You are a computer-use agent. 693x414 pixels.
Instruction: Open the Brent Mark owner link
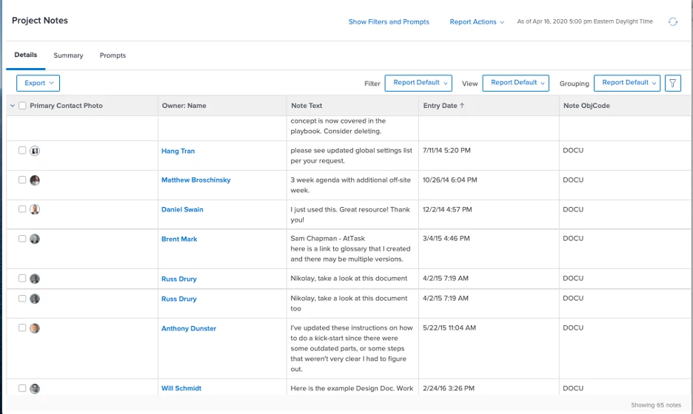click(x=179, y=240)
